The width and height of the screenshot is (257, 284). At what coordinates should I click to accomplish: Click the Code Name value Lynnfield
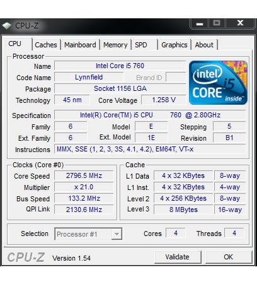click(x=89, y=77)
